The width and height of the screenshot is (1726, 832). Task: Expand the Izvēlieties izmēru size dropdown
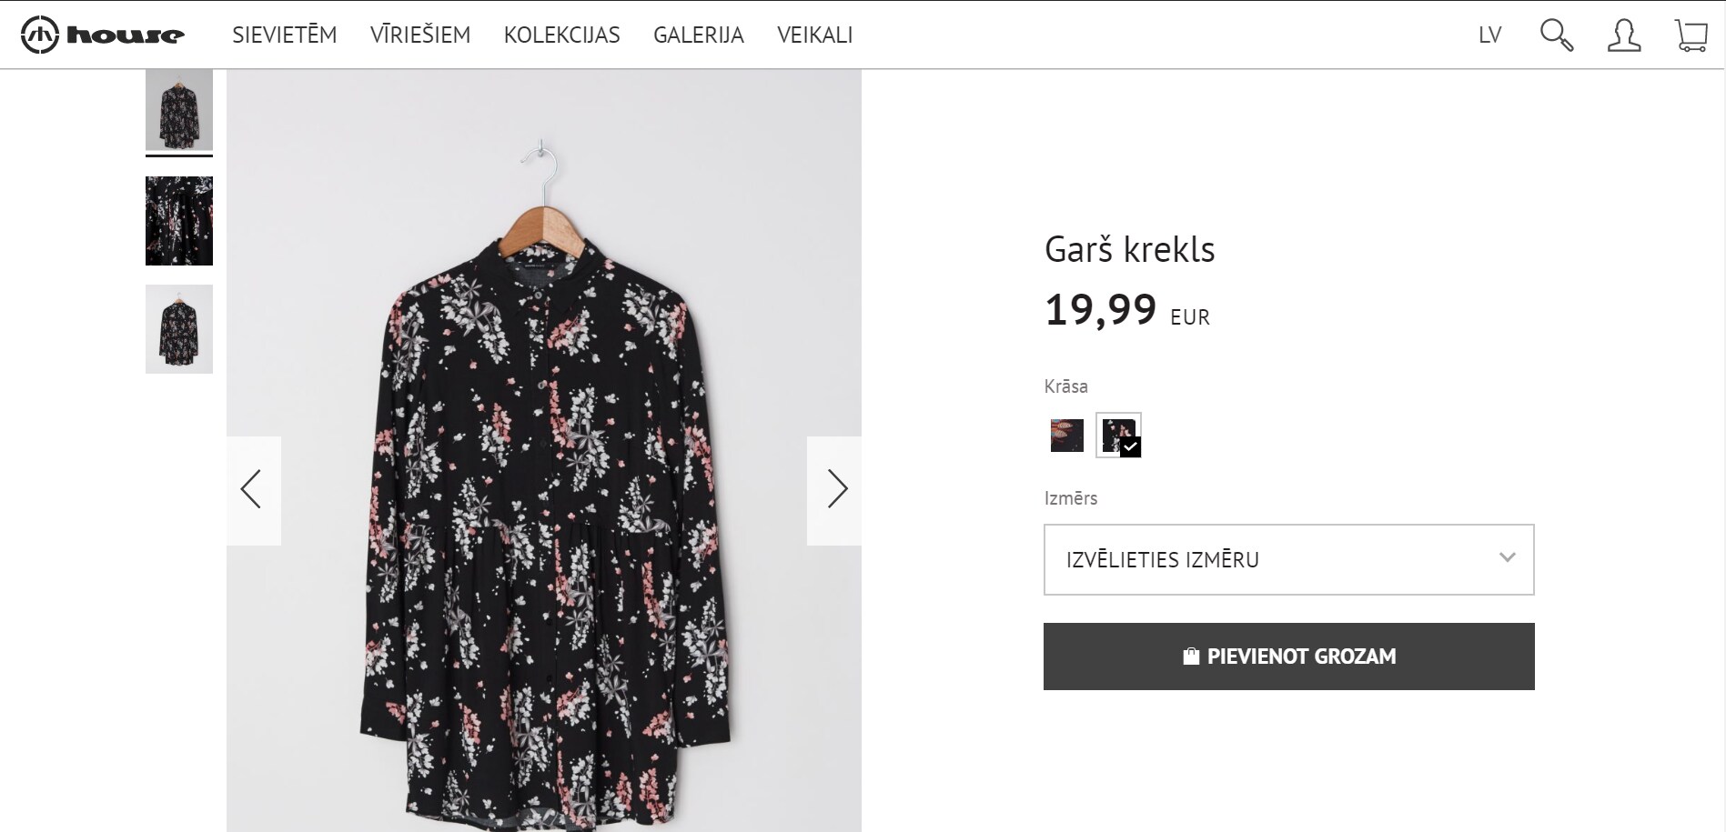pyautogui.click(x=1274, y=559)
